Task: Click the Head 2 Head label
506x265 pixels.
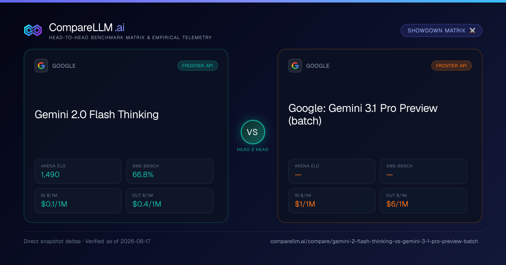Action: tap(253, 150)
